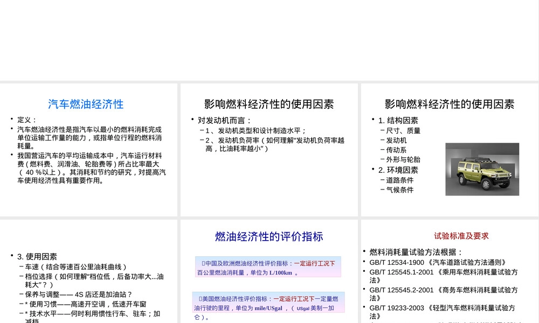Screen dimensions: 539x323
Task: Click the 传动系 sub-item
Action: (396, 150)
